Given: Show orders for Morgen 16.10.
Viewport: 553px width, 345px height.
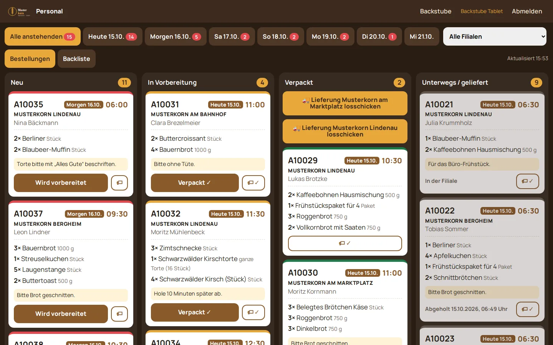Looking at the screenshot, I should tap(176, 36).
